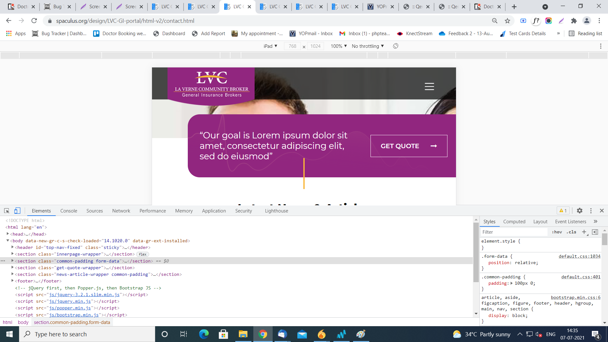Activate the inspect element picker
This screenshot has width=608, height=342.
(x=7, y=211)
